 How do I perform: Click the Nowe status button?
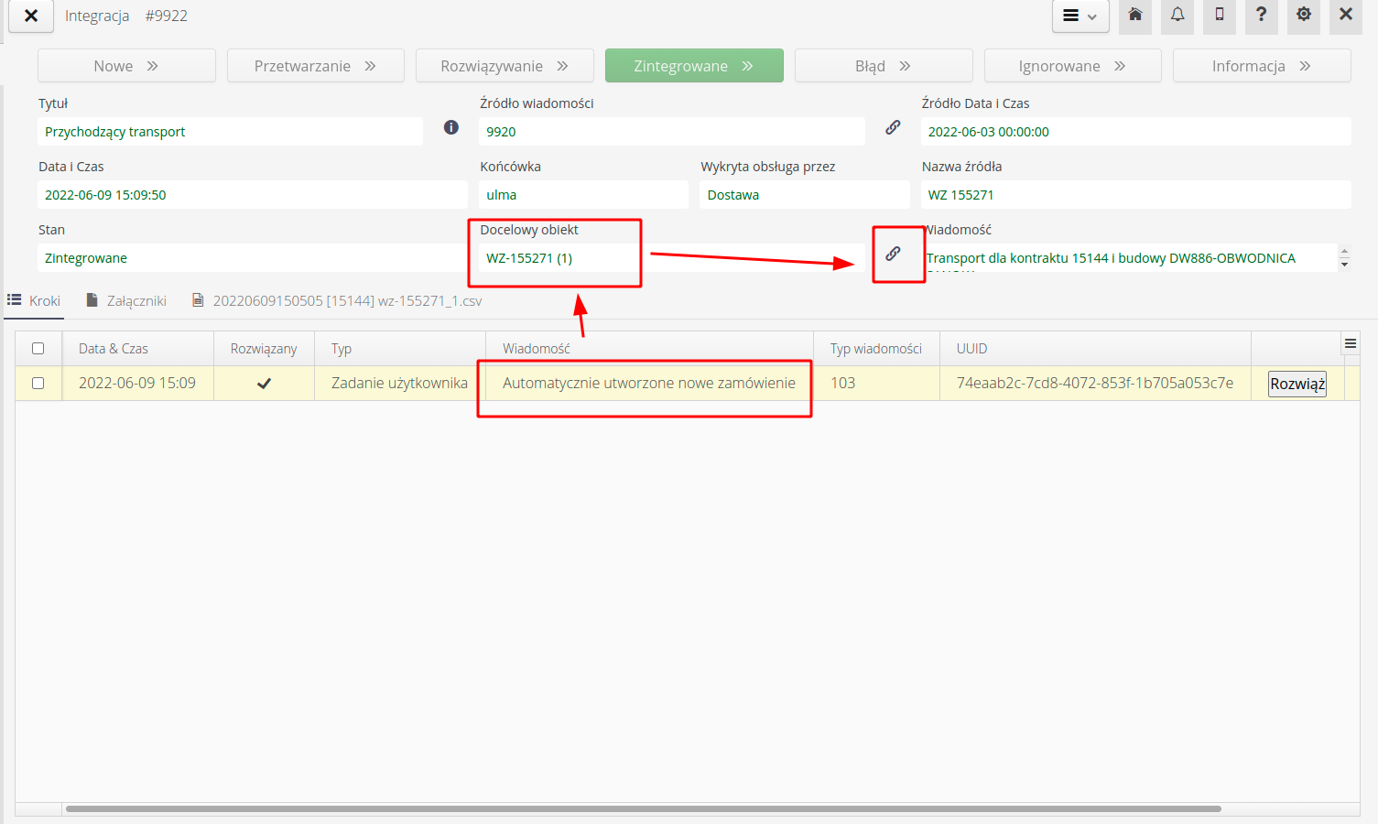125,65
